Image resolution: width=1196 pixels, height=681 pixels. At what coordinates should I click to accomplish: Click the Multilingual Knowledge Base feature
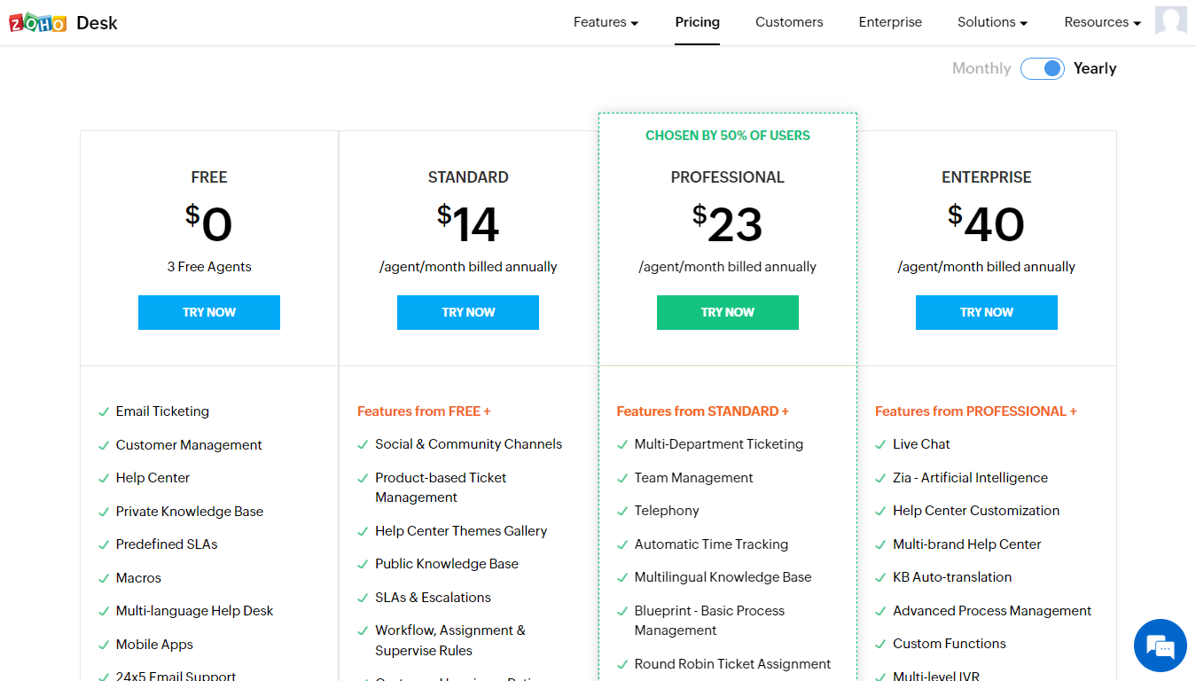(x=723, y=577)
